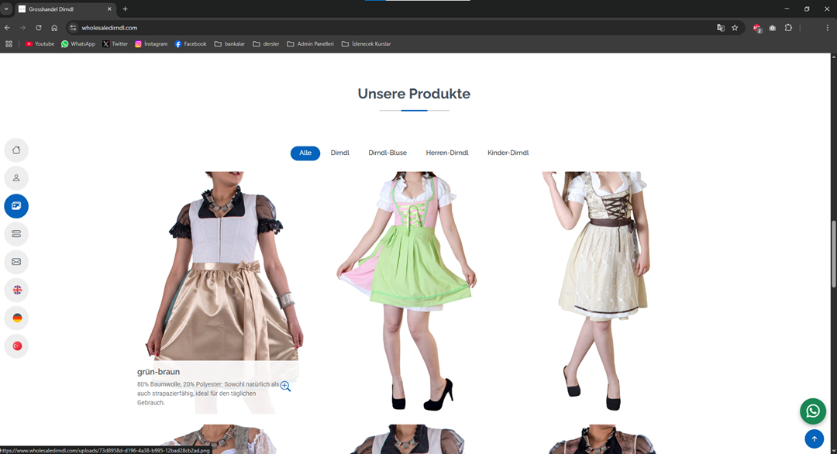The height and width of the screenshot is (454, 837).
Task: Open the YouTube bookmark link
Action: [x=40, y=44]
